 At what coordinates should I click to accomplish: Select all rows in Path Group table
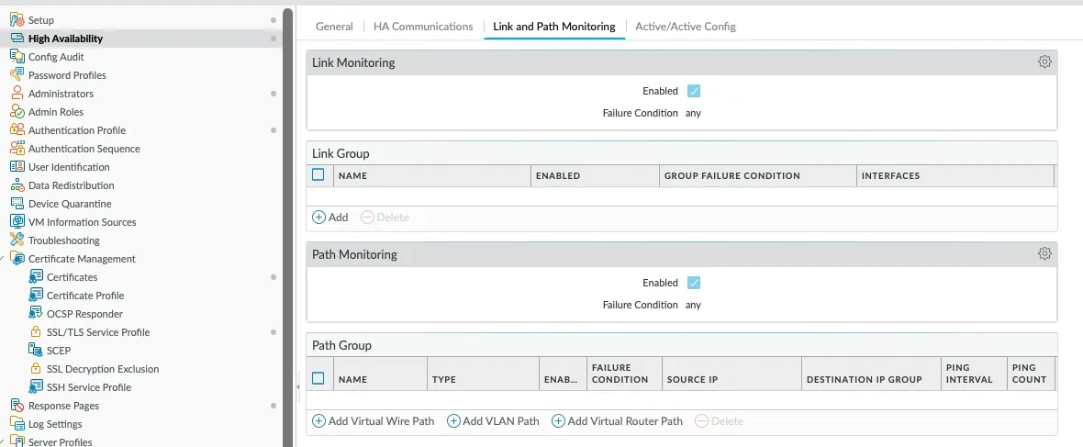coord(318,378)
